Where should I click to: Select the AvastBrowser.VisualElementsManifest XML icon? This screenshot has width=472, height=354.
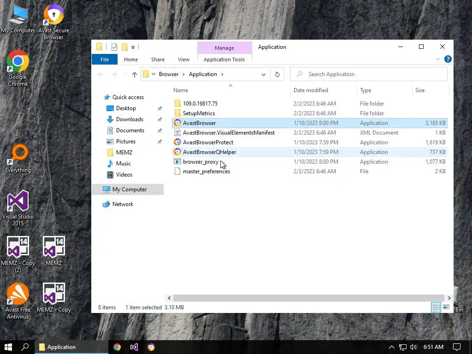pos(177,132)
